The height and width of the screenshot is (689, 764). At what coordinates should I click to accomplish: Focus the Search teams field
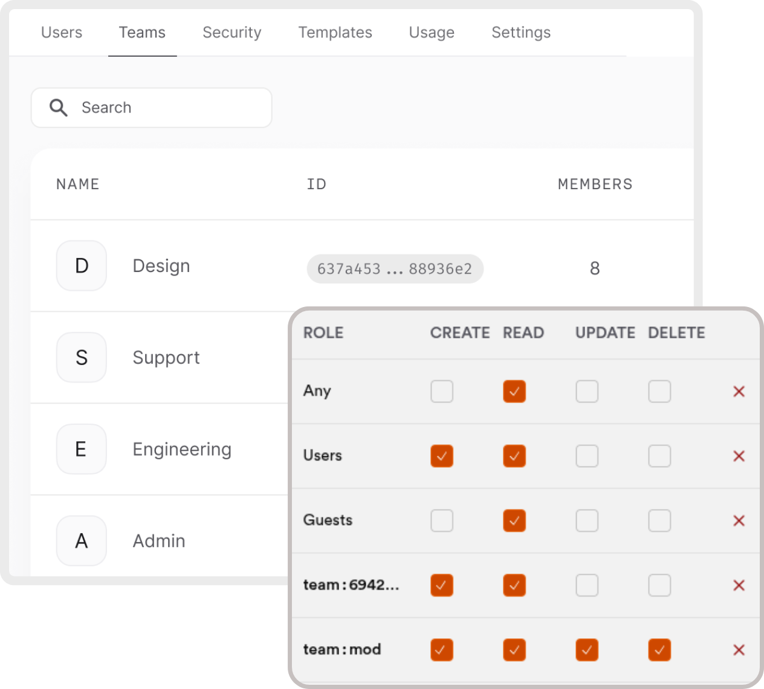163,108
